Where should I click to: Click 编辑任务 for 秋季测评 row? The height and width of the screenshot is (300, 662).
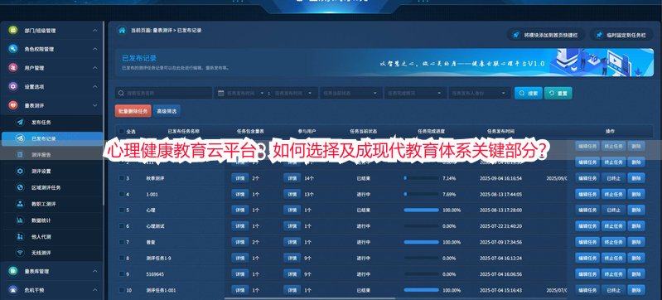587,178
